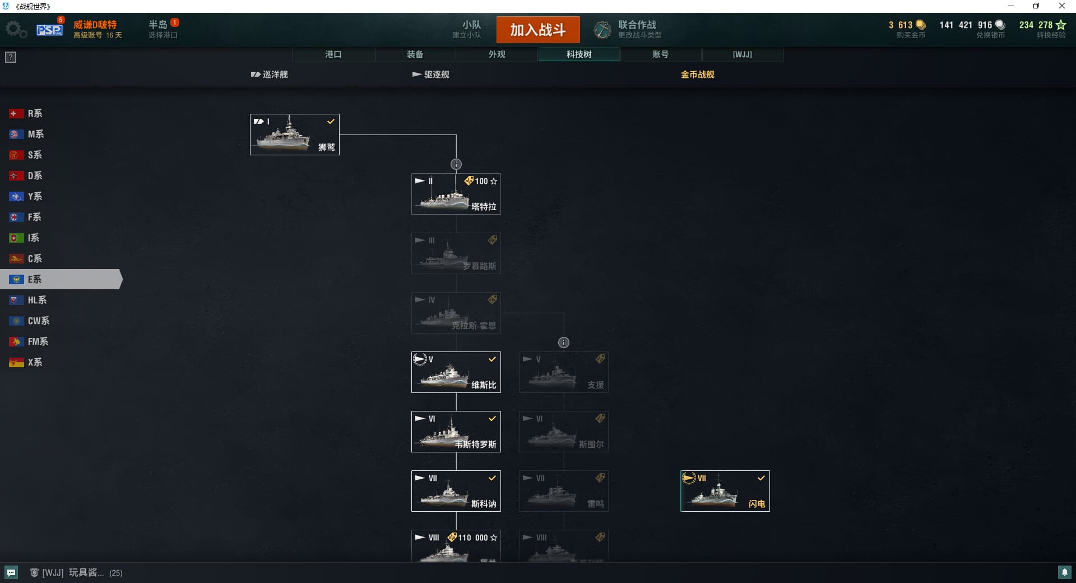Open the 半岛 port selection
1076x583 pixels.
click(163, 29)
